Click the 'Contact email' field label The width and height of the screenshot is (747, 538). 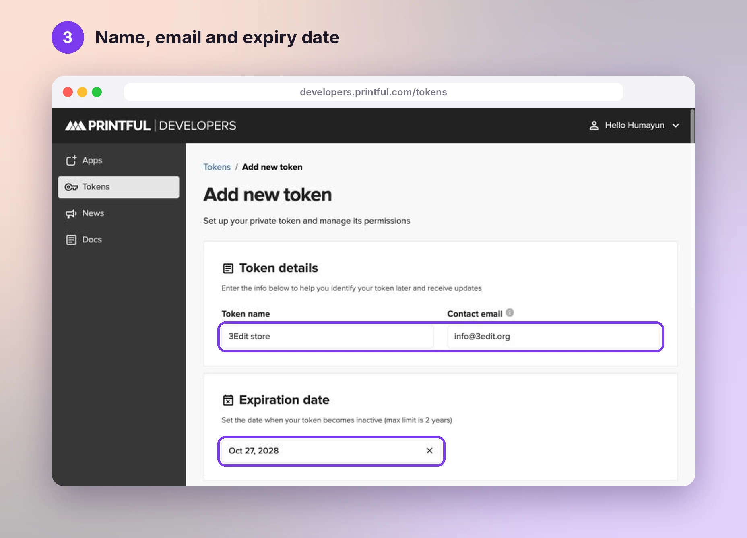[x=475, y=314]
